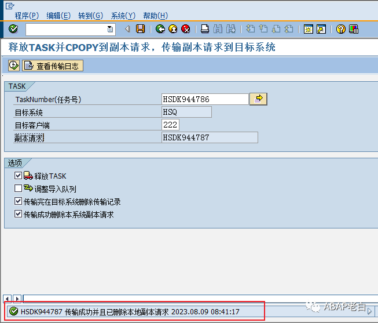The image size is (378, 323).
Task: Toggle the 传输成功删除本系统副本请求 checkbox
Action: coord(18,214)
